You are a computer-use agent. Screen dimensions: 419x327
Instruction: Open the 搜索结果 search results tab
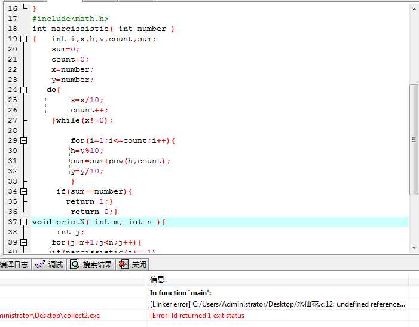coord(91,264)
